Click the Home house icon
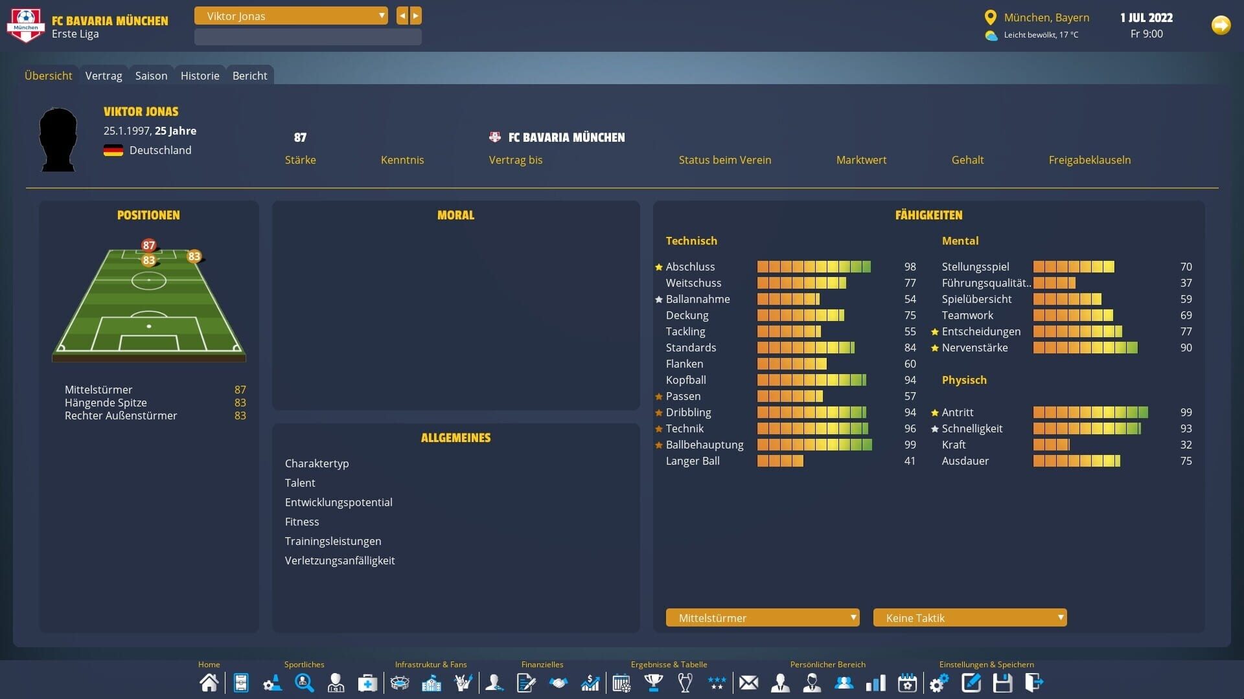 coord(209,683)
